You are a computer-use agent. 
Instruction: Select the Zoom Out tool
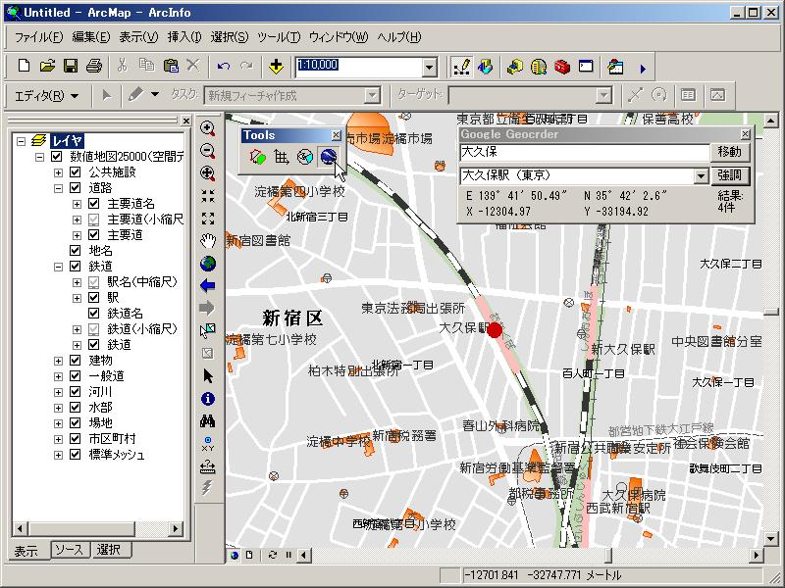[x=208, y=151]
